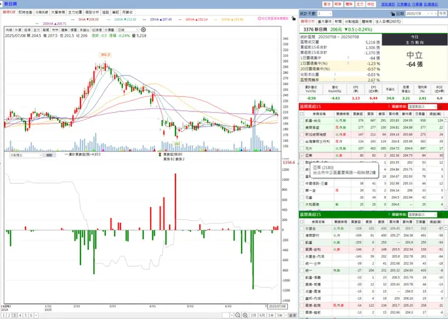The width and height of the screenshot is (448, 319).
Task: Open the 月營收 tab
Action: click(127, 12)
